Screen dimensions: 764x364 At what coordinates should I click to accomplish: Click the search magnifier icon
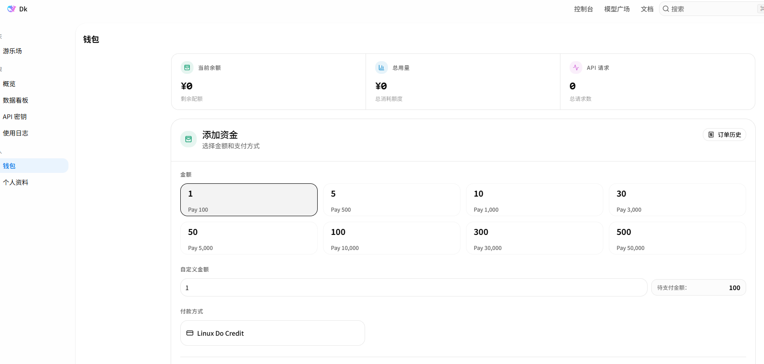(x=666, y=9)
